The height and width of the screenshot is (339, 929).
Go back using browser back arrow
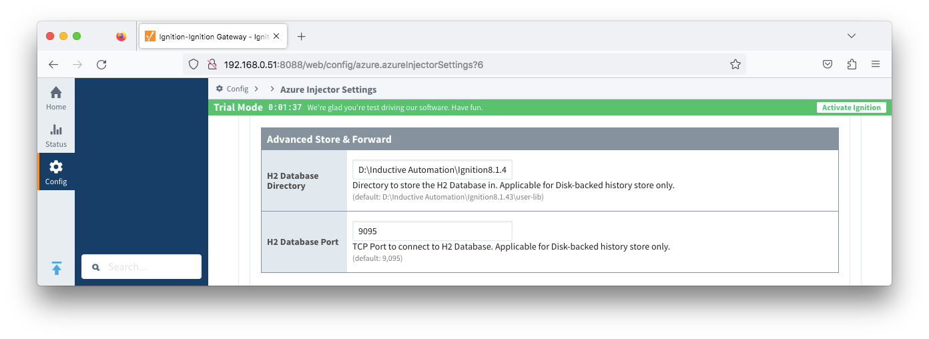click(53, 65)
